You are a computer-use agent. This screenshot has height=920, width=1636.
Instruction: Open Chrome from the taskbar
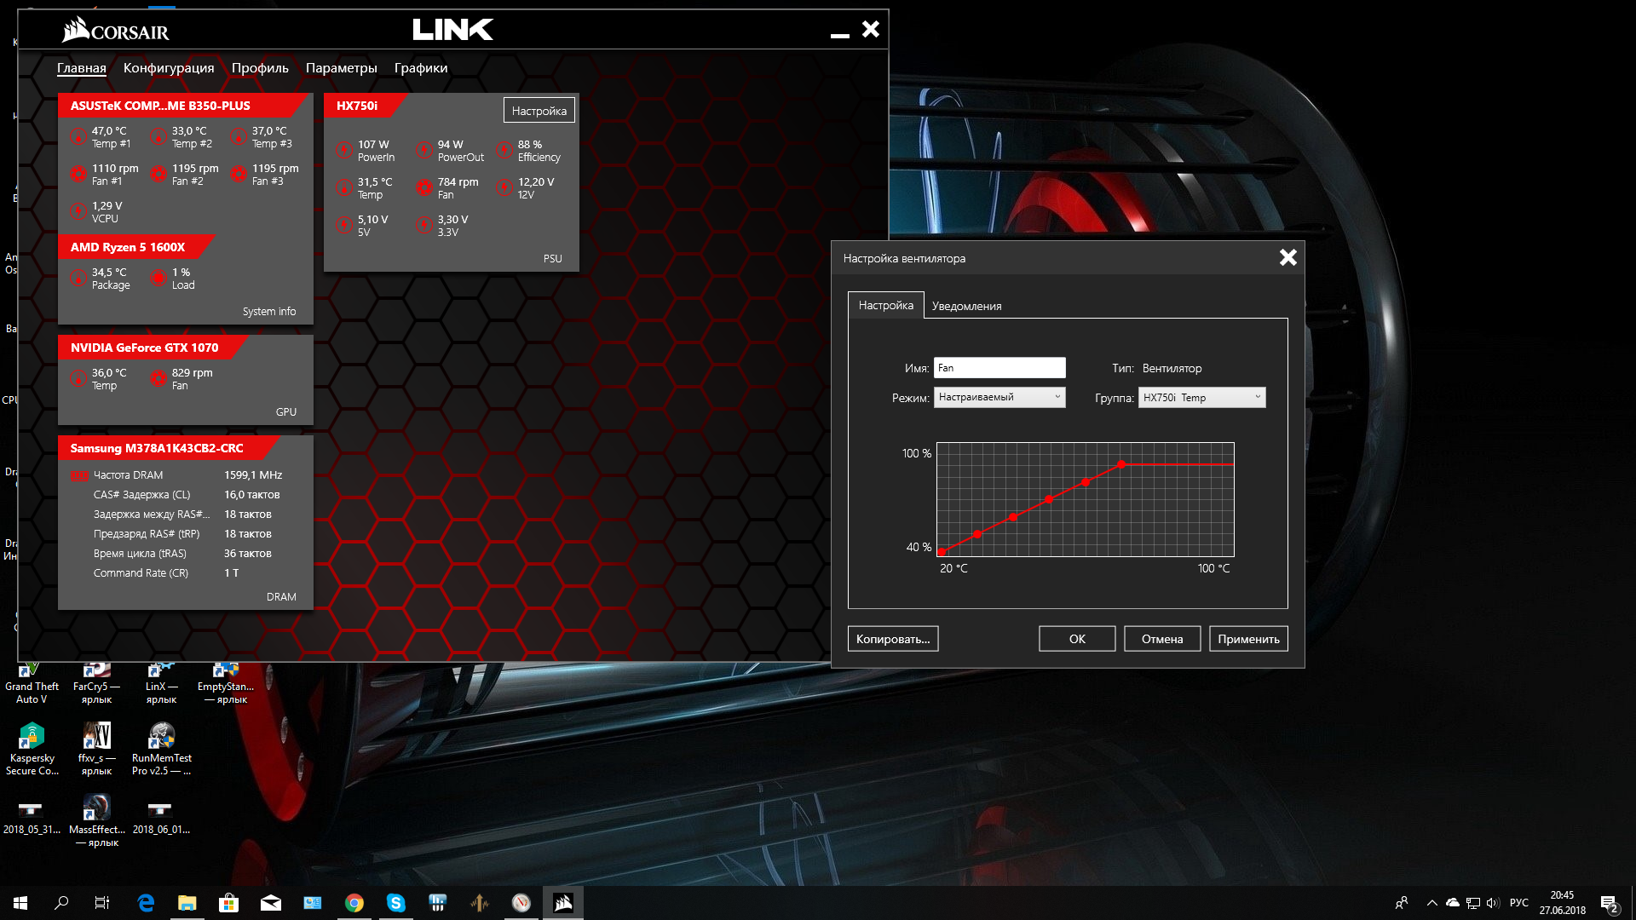354,903
